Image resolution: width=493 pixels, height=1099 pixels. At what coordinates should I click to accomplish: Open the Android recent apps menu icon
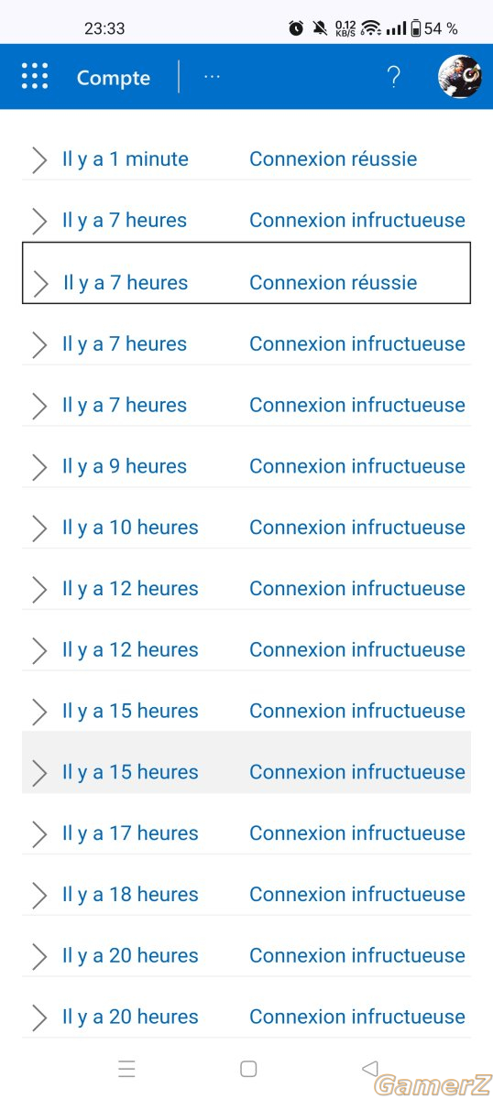click(126, 1068)
